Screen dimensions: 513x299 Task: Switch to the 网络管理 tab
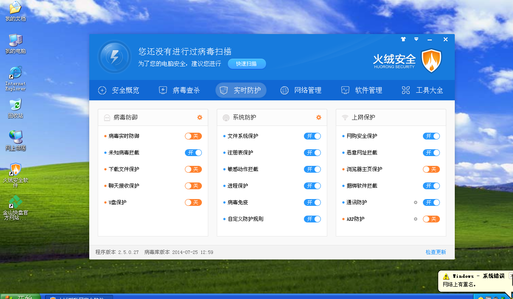[301, 90]
